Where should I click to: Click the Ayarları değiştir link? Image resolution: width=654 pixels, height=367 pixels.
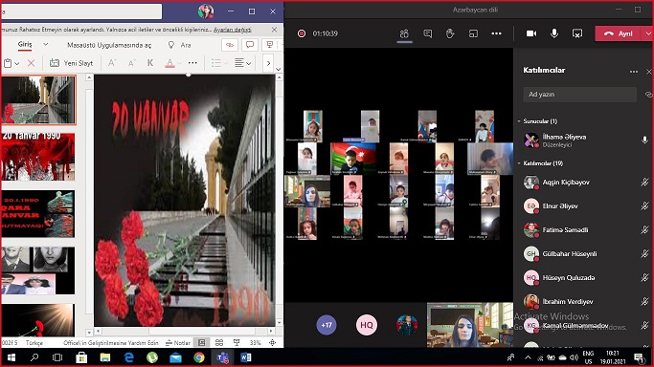(233, 30)
